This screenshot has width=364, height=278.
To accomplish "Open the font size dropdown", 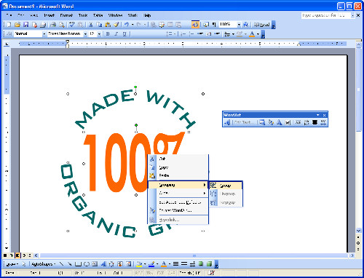I will 99,33.
